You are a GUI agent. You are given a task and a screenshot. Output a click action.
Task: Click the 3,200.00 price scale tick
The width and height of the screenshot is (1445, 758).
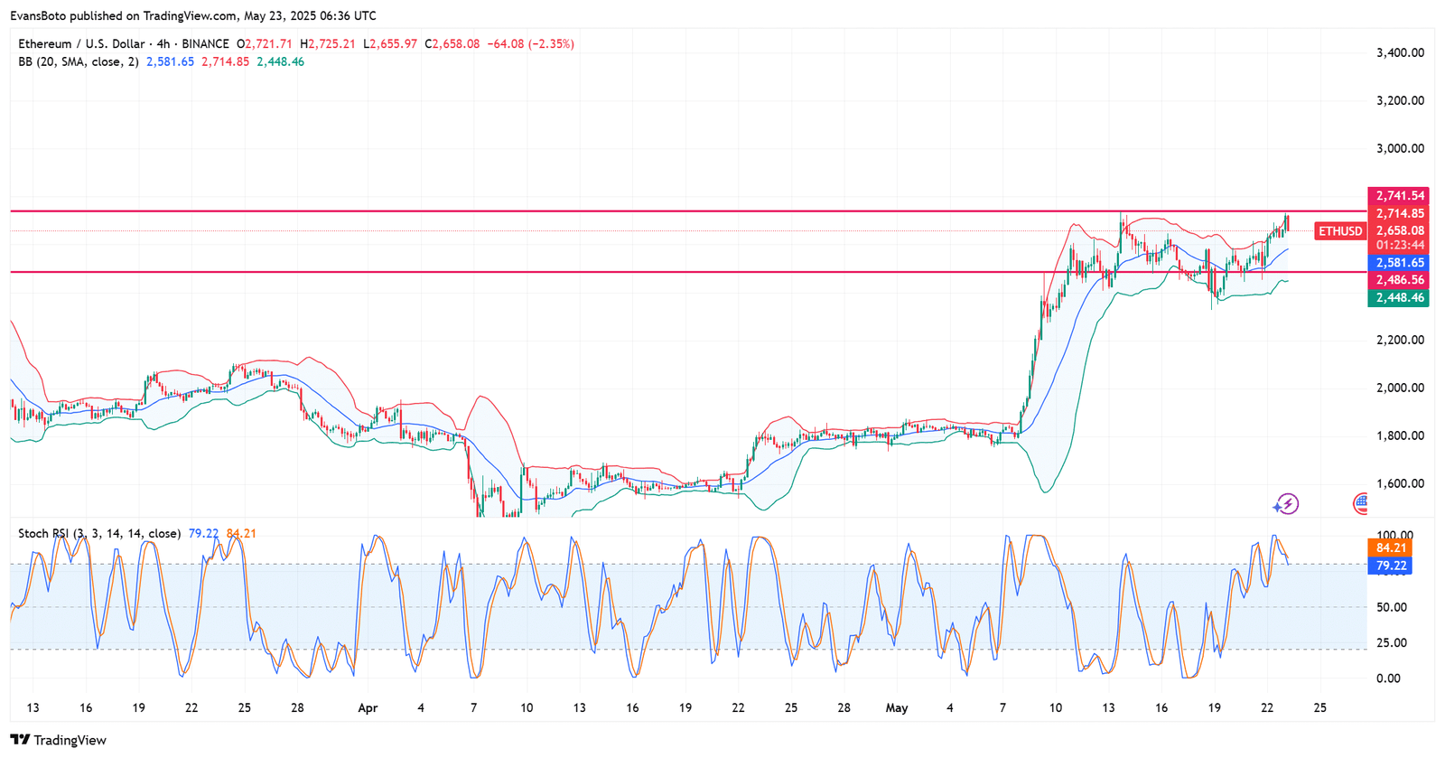pos(1400,100)
